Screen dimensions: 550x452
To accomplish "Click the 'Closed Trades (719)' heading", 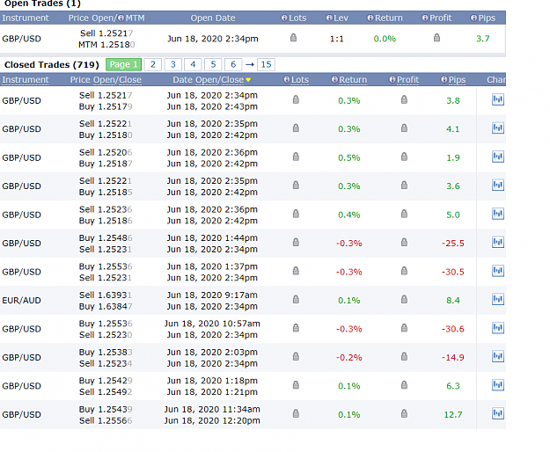I will point(52,64).
